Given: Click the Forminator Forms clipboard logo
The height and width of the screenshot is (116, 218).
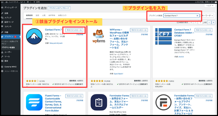Looking at the screenshot, I should click(x=99, y=102).
